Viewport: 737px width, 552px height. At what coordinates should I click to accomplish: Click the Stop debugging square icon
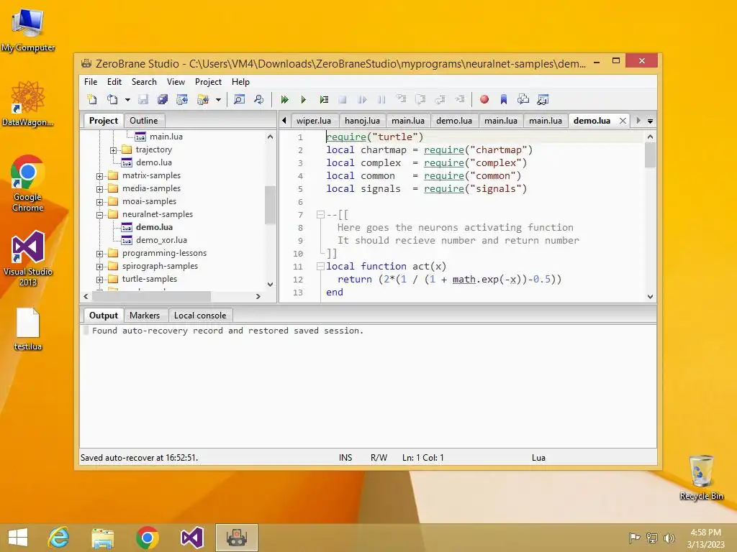point(343,99)
